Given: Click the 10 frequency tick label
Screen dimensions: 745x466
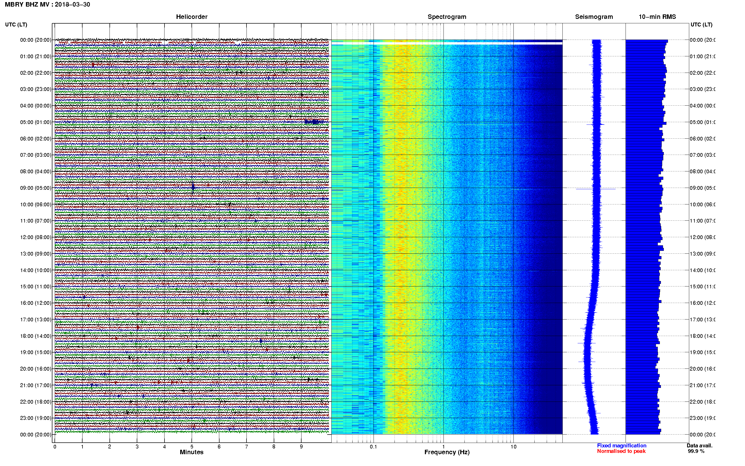Looking at the screenshot, I should [x=513, y=447].
